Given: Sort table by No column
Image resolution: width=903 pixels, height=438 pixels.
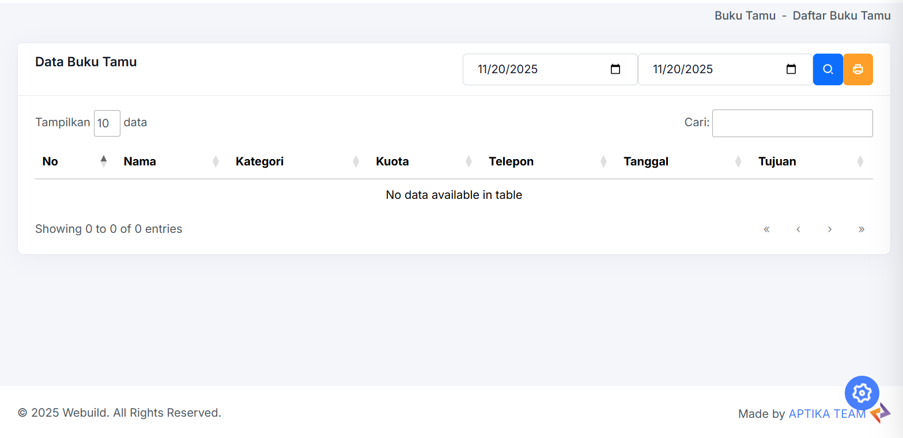Looking at the screenshot, I should click(x=75, y=161).
